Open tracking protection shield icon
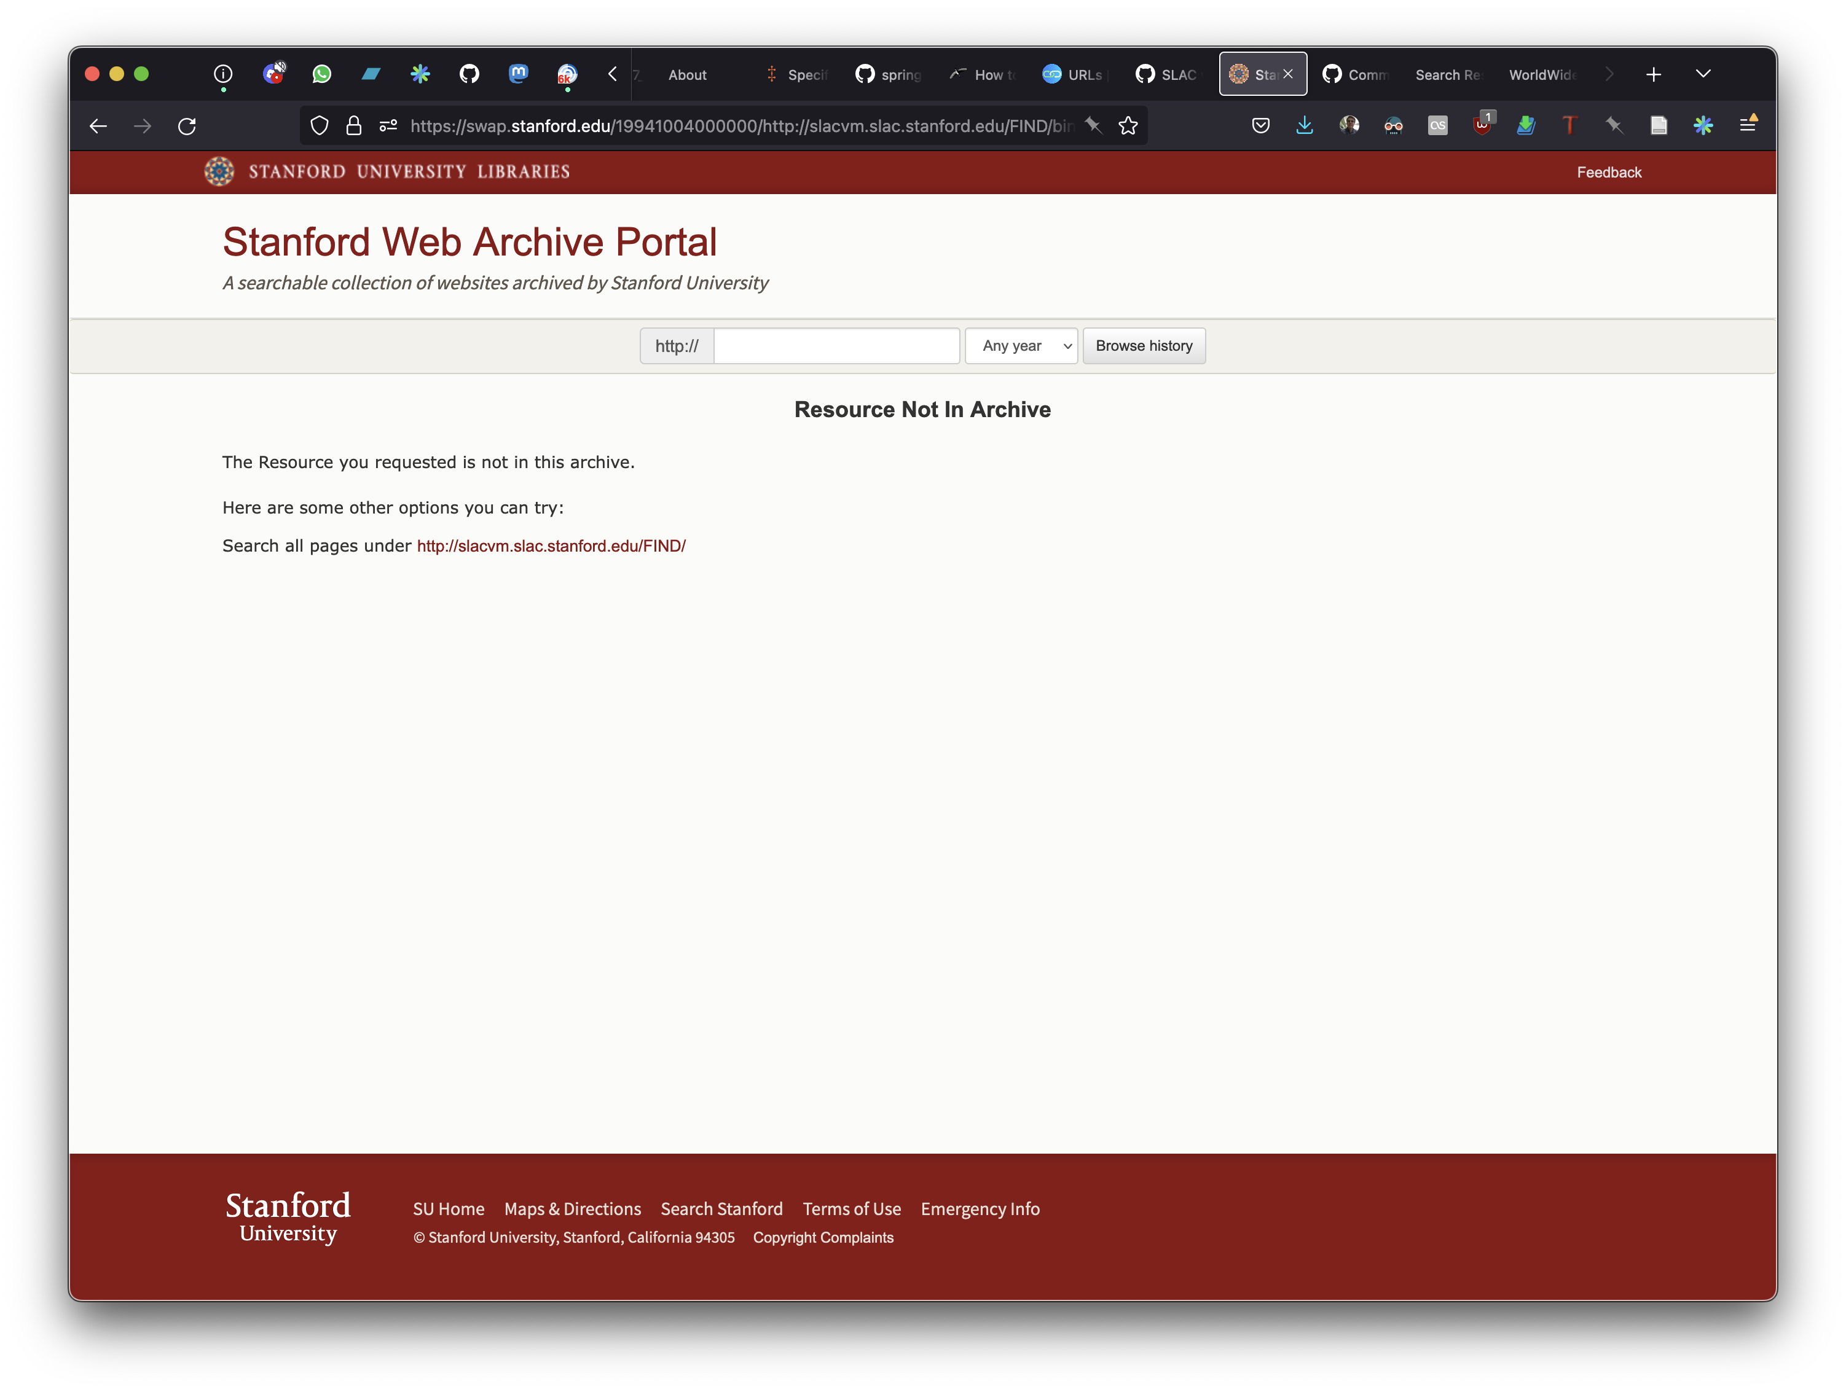Screen dimensions: 1846x1392 coord(319,126)
